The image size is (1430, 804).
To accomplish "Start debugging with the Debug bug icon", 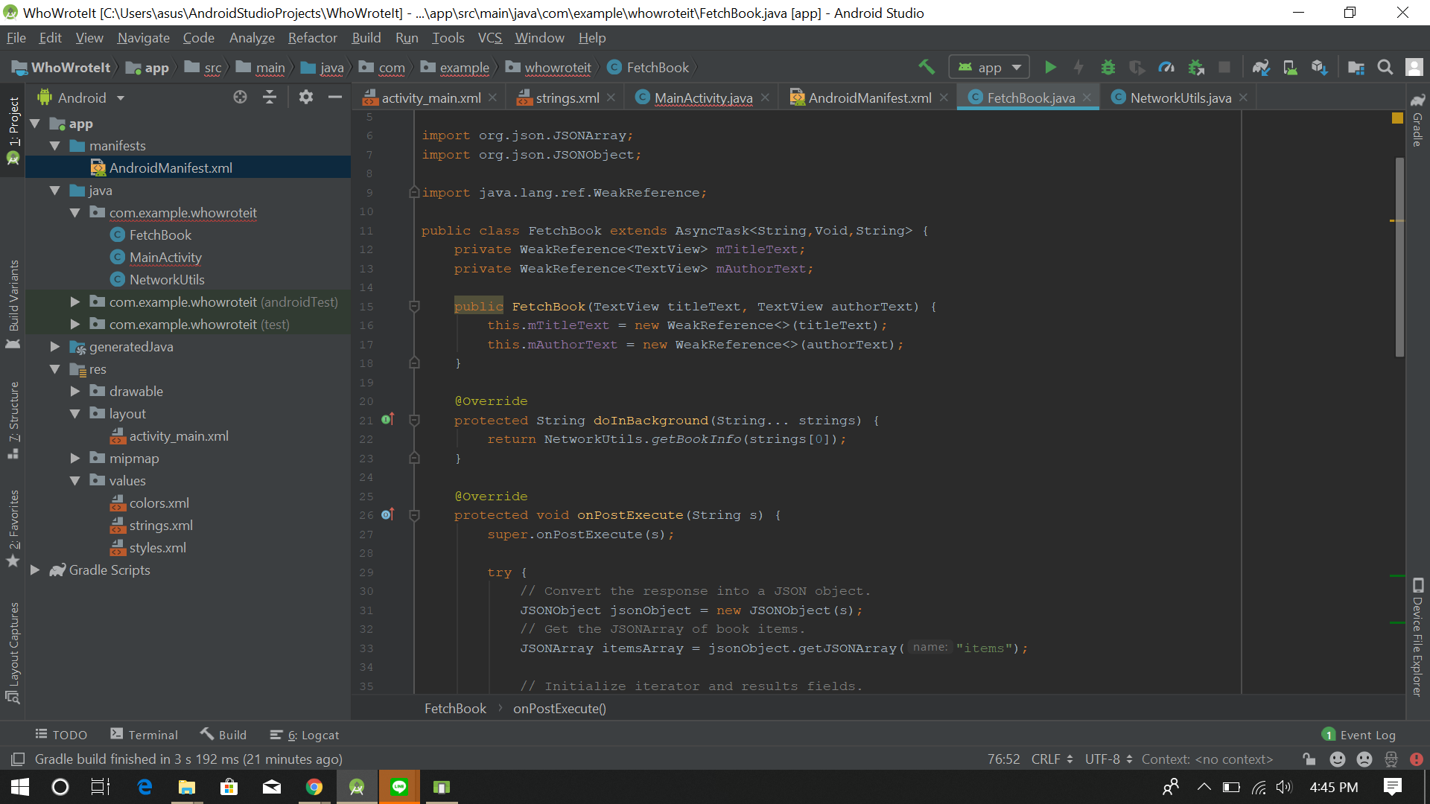I will point(1108,67).
